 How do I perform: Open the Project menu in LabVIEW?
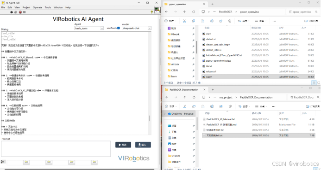26,7
